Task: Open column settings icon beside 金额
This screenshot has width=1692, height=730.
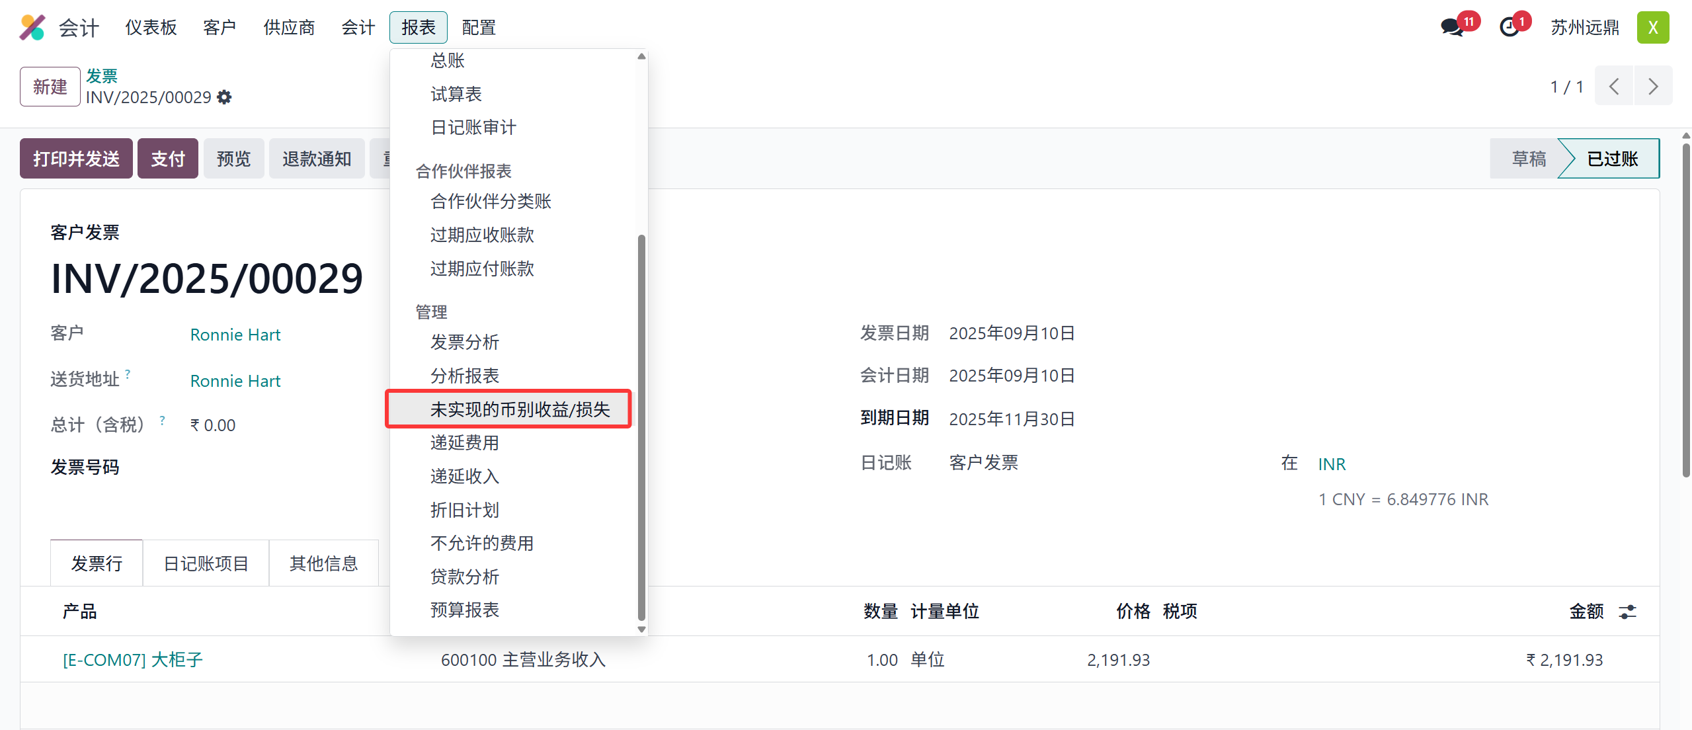Action: [x=1627, y=612]
